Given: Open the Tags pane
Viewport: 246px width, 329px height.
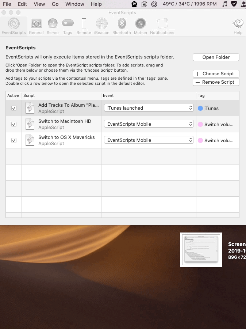Looking at the screenshot, I should pyautogui.click(x=68, y=26).
